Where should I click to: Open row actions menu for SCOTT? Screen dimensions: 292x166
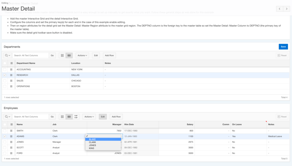pos(12,147)
